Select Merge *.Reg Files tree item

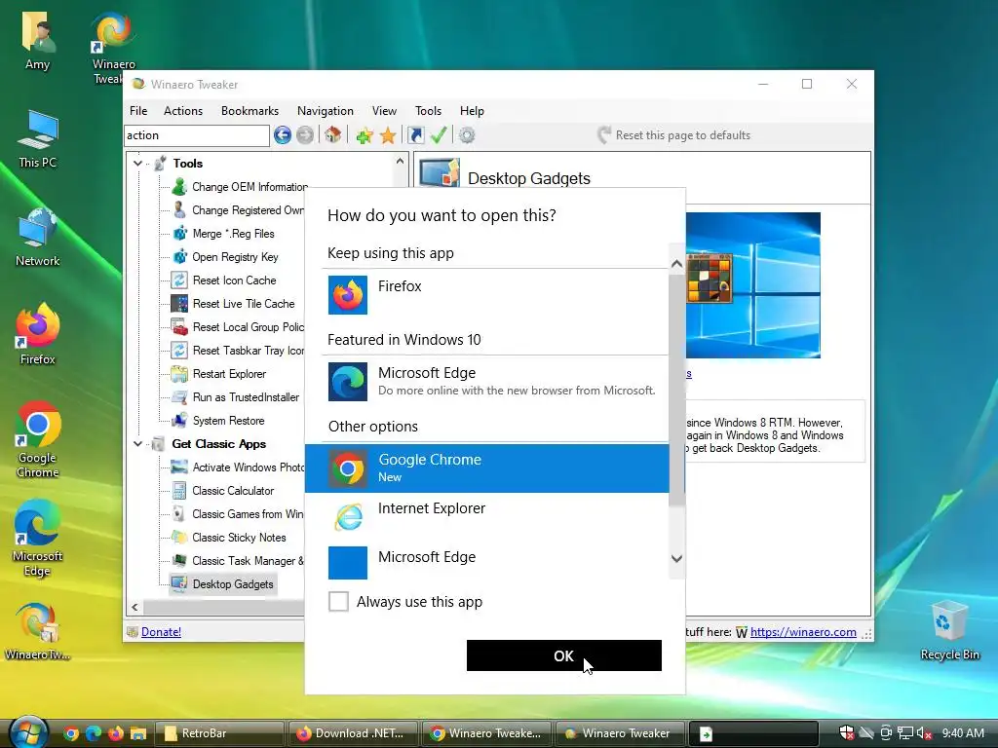(223, 234)
